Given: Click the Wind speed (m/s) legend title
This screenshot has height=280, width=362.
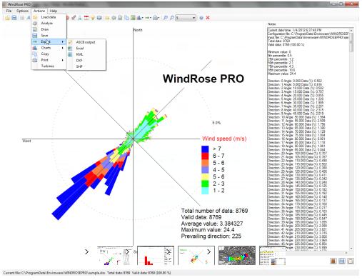Looking at the screenshot, I should [x=224, y=139].
